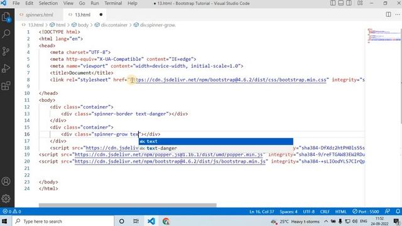Click the Chrome taskbar icon

166,221
